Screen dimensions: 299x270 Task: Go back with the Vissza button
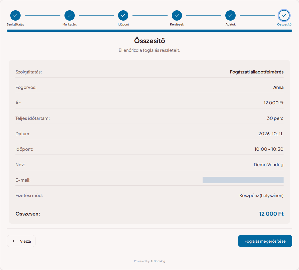(21, 241)
